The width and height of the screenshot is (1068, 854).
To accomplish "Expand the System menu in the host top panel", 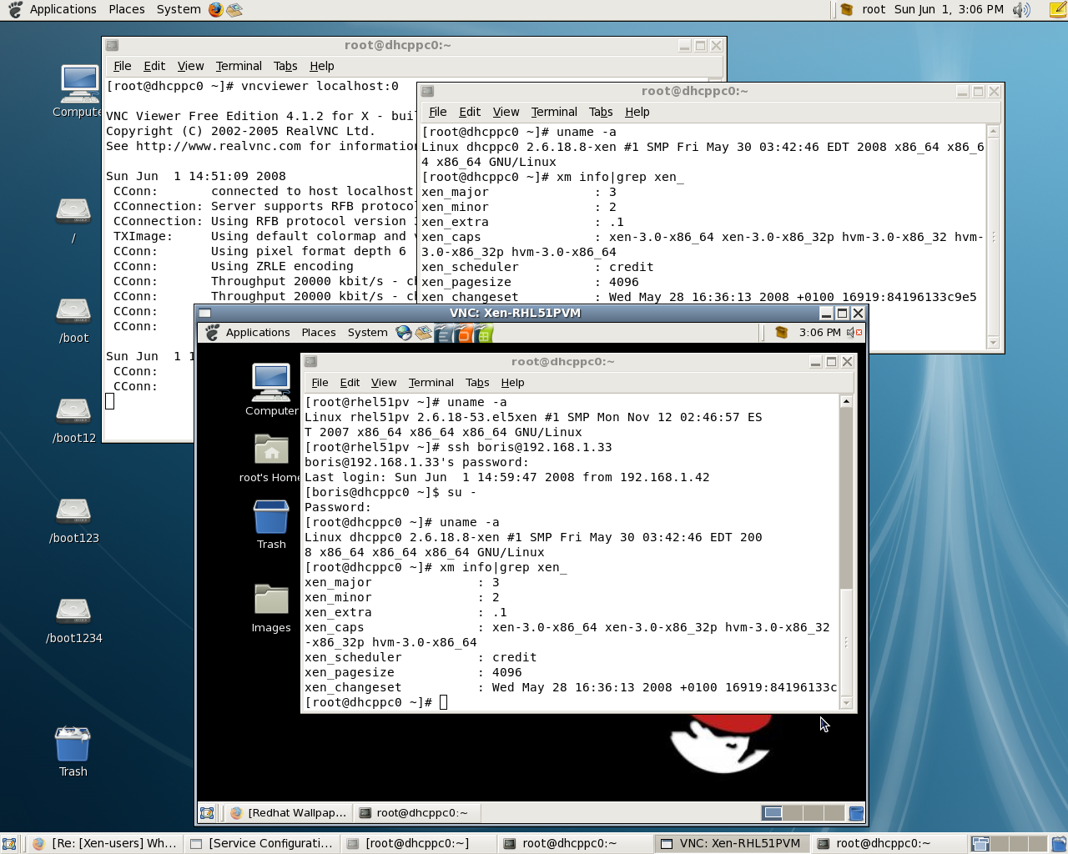I will [x=179, y=9].
